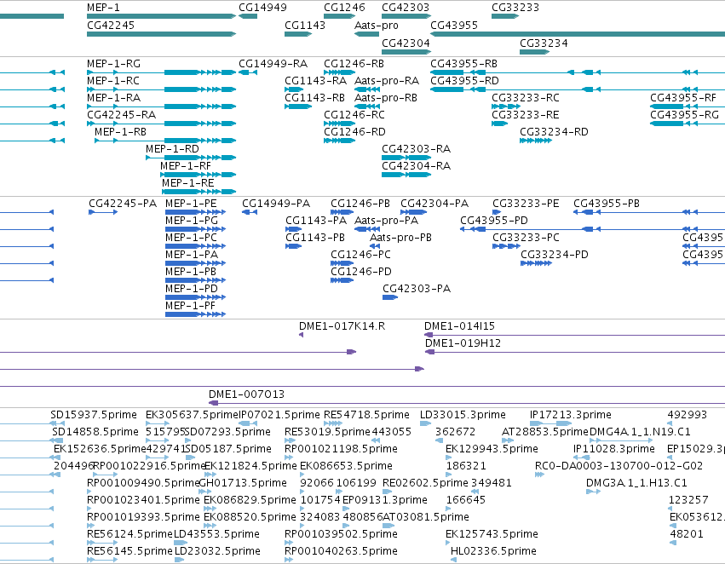This screenshot has height=564, width=725.
Task: Select protein label MEP-1-PG
Action: coord(192,221)
